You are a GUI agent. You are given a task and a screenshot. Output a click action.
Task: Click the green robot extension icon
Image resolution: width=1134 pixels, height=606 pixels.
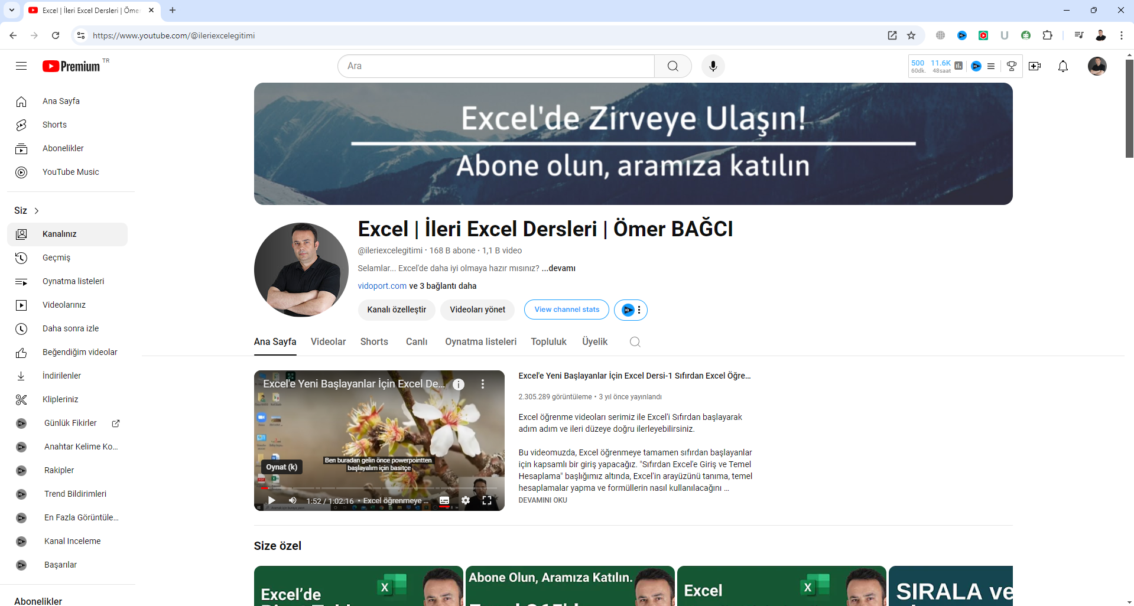1026,35
